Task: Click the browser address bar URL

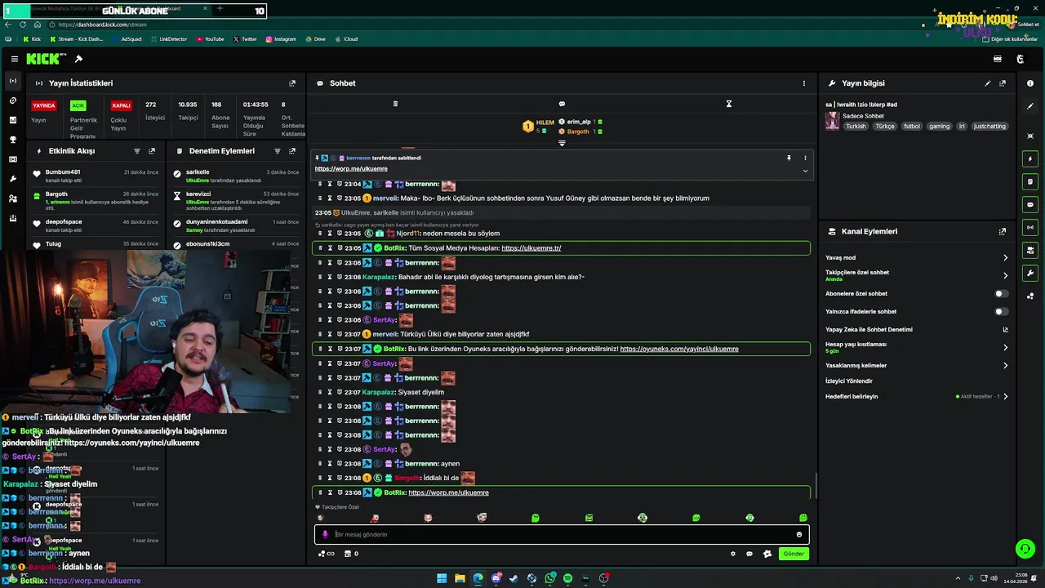Action: point(102,24)
